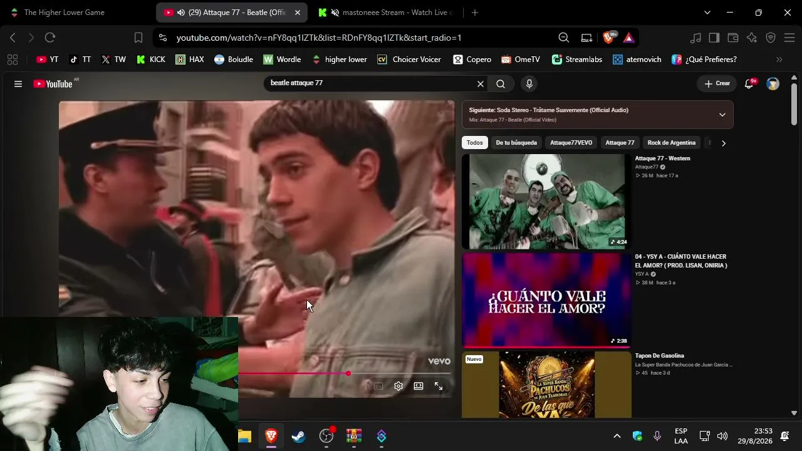Bookmark this page in Brave
802x451 pixels.
tap(138, 38)
